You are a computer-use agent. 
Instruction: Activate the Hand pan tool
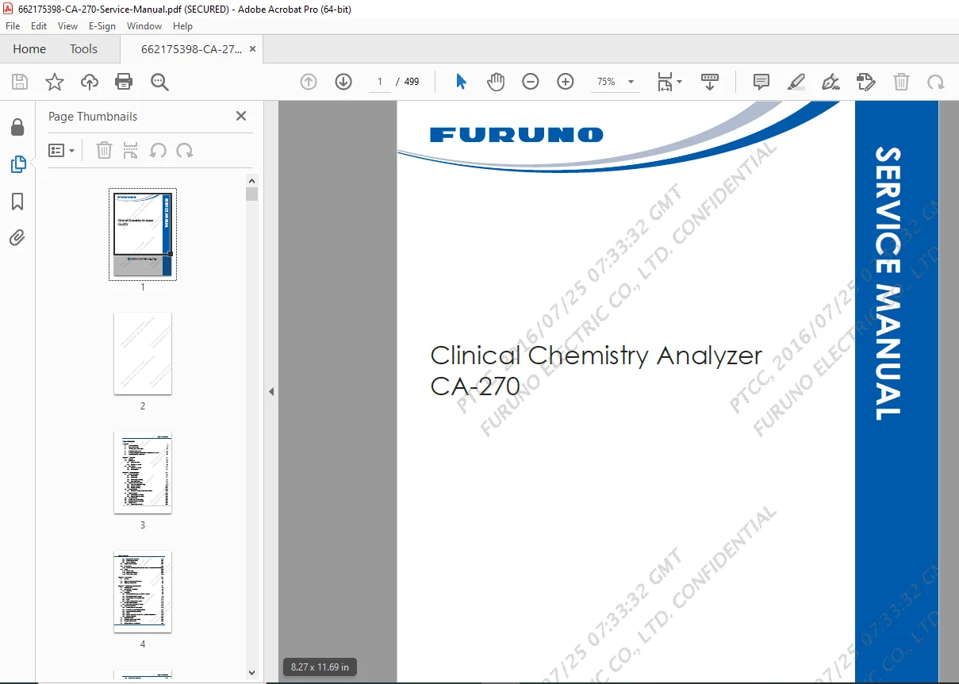pos(496,82)
